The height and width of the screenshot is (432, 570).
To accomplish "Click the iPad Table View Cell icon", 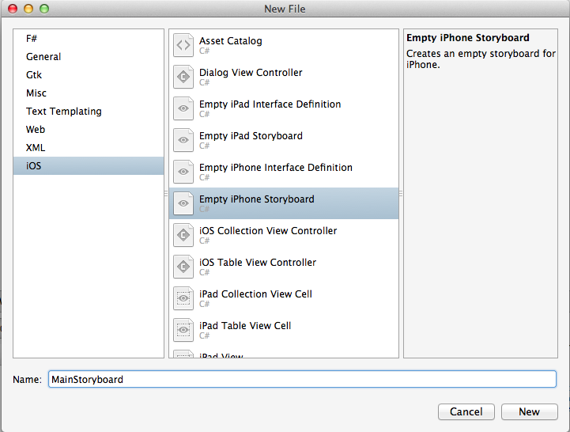I will pyautogui.click(x=183, y=330).
